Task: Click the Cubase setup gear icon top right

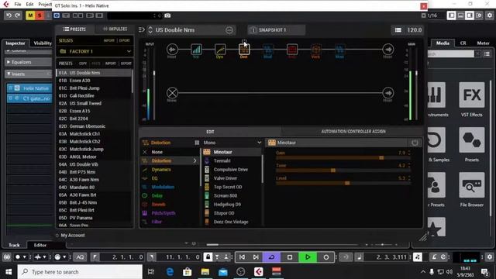Action: tap(490, 15)
